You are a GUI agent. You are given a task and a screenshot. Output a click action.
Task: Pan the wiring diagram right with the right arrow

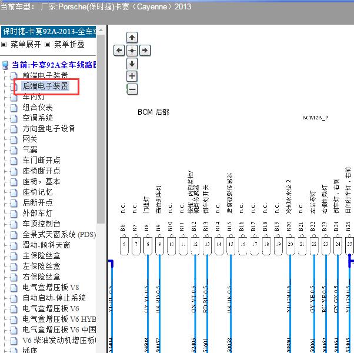click(x=145, y=50)
